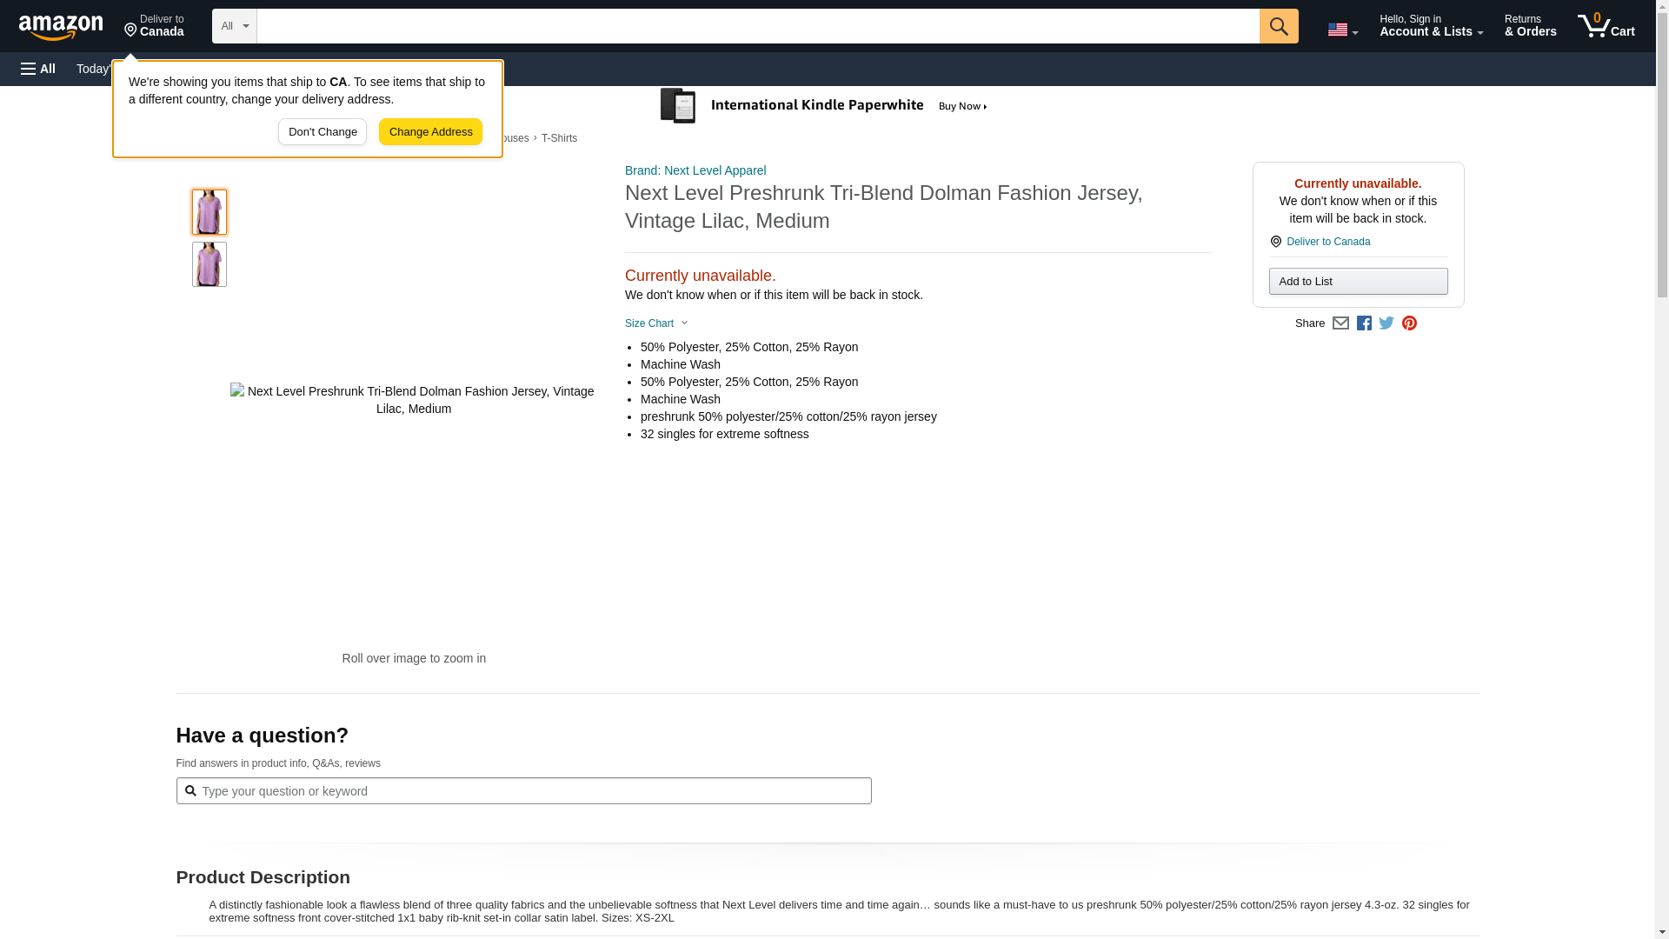This screenshot has width=1669, height=939.
Task: Share product via email icon
Action: click(1340, 323)
